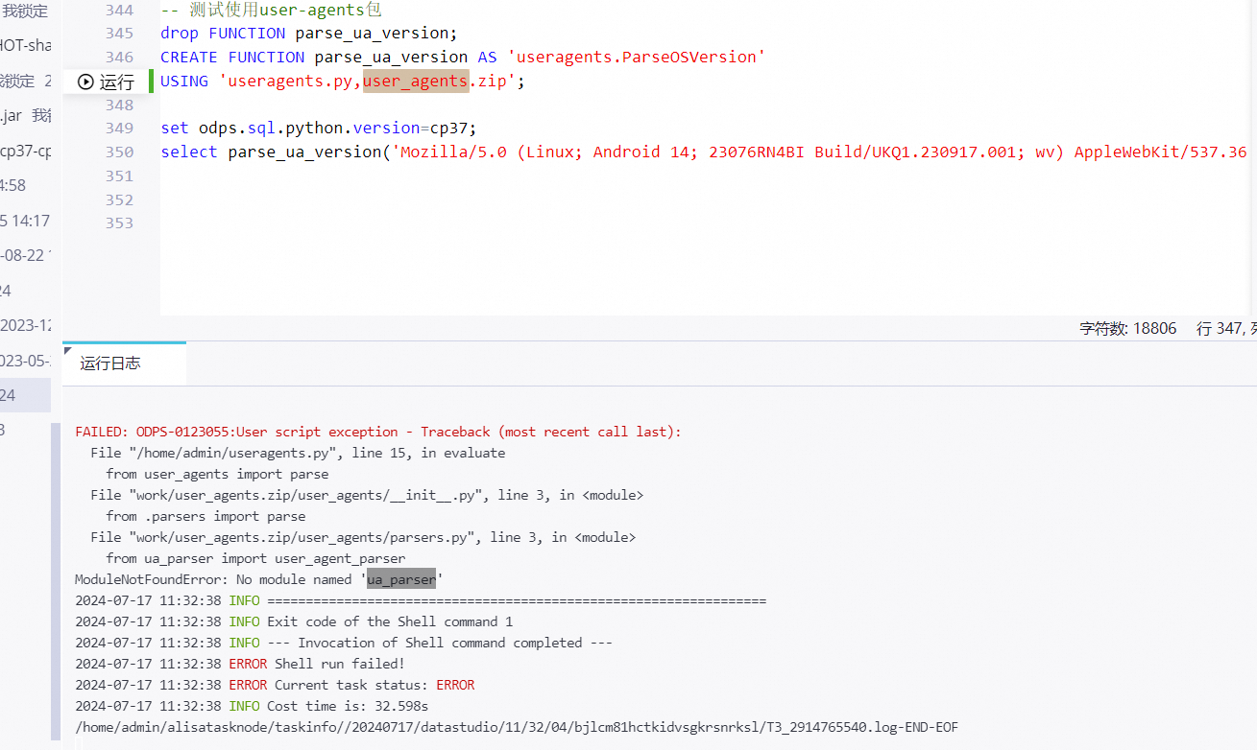Click the log line mentioning user_agents/parsers.py
Image resolution: width=1257 pixels, height=750 pixels.
click(363, 537)
